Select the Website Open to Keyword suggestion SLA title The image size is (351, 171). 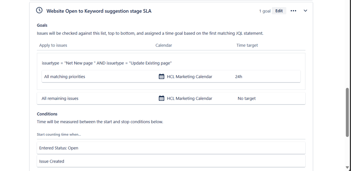(x=99, y=11)
